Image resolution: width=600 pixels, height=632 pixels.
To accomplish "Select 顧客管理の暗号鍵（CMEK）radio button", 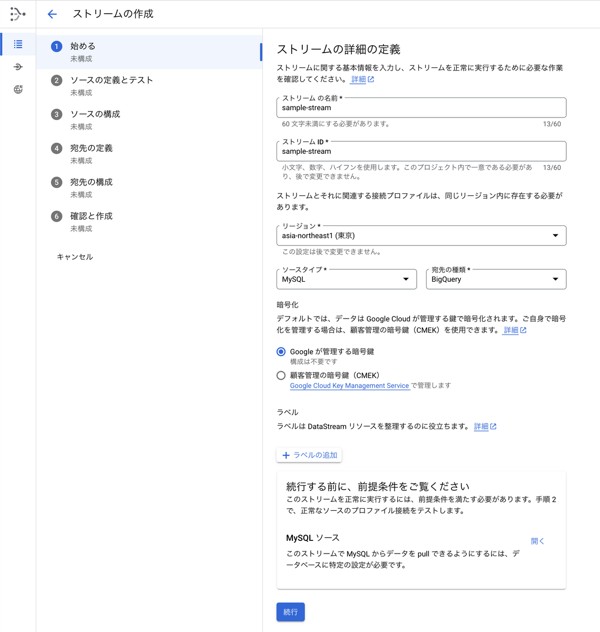I will point(281,376).
